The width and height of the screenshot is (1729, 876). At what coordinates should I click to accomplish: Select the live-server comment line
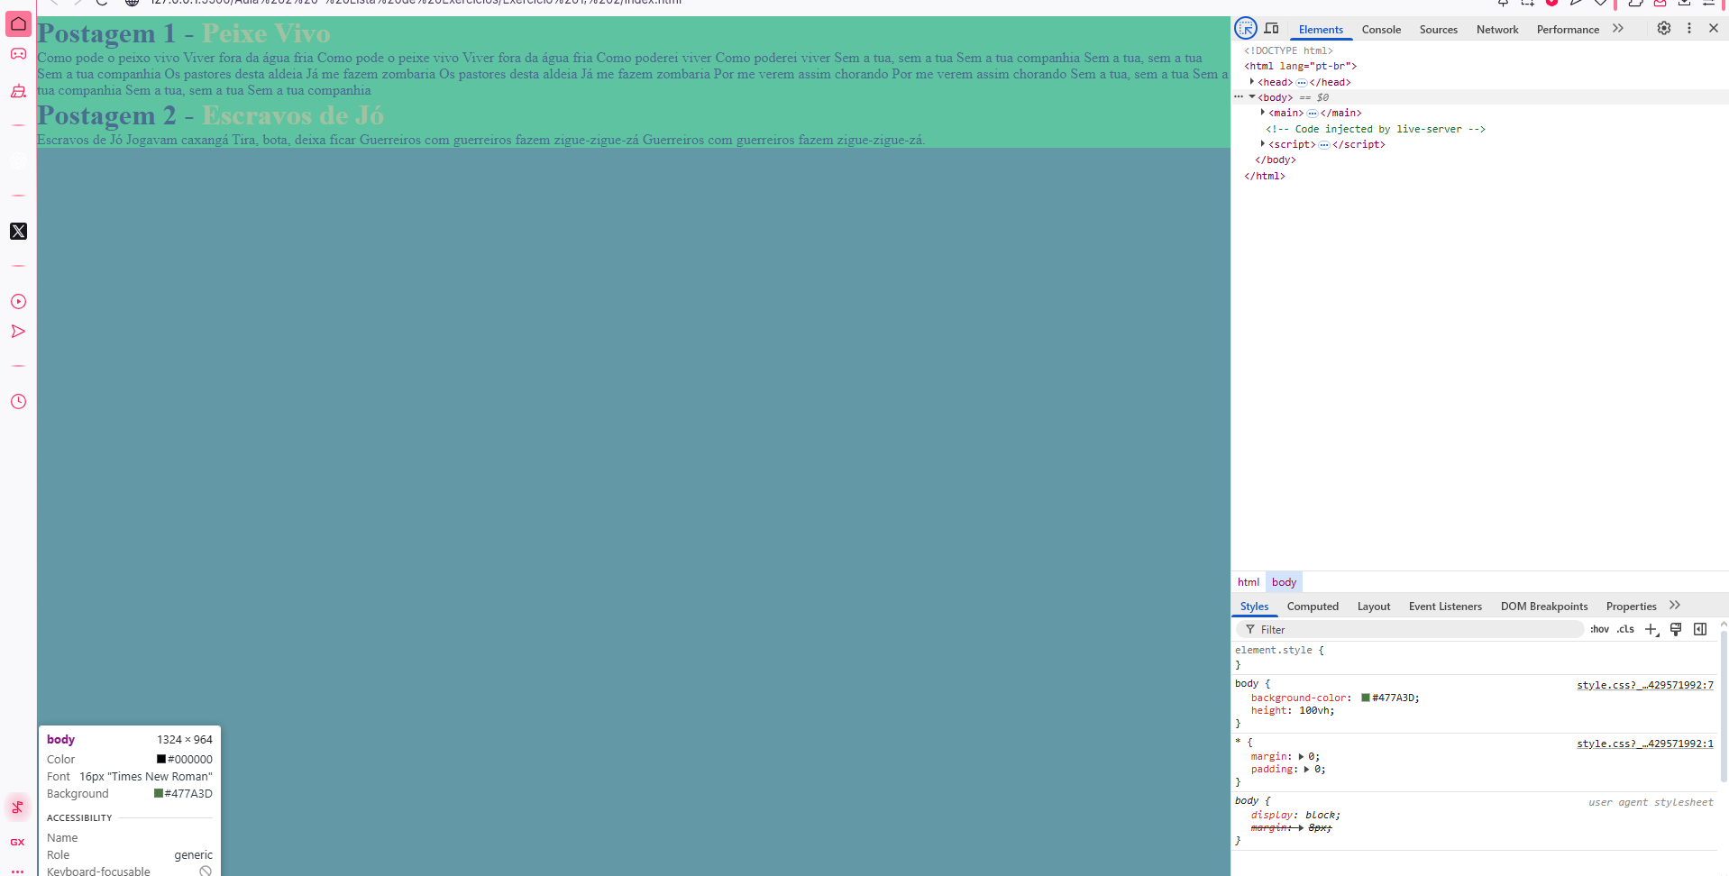tap(1376, 129)
